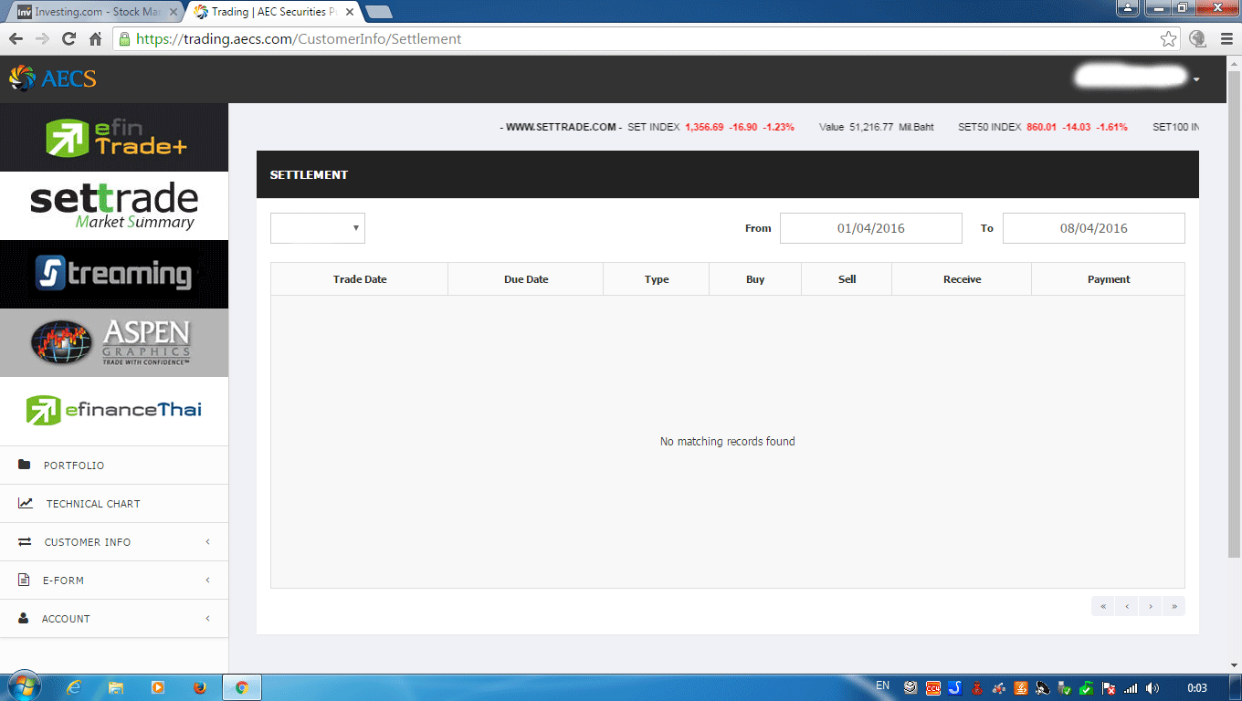This screenshot has width=1242, height=701.
Task: Open the volume speaker tray icon
Action: [1153, 688]
